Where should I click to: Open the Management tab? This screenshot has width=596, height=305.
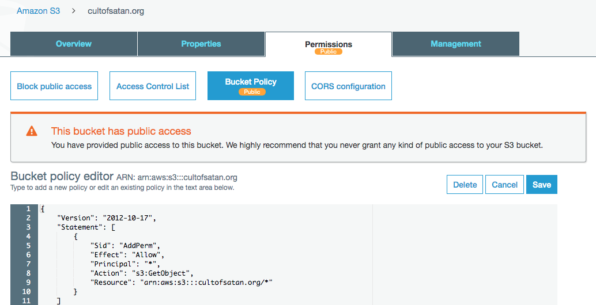456,44
